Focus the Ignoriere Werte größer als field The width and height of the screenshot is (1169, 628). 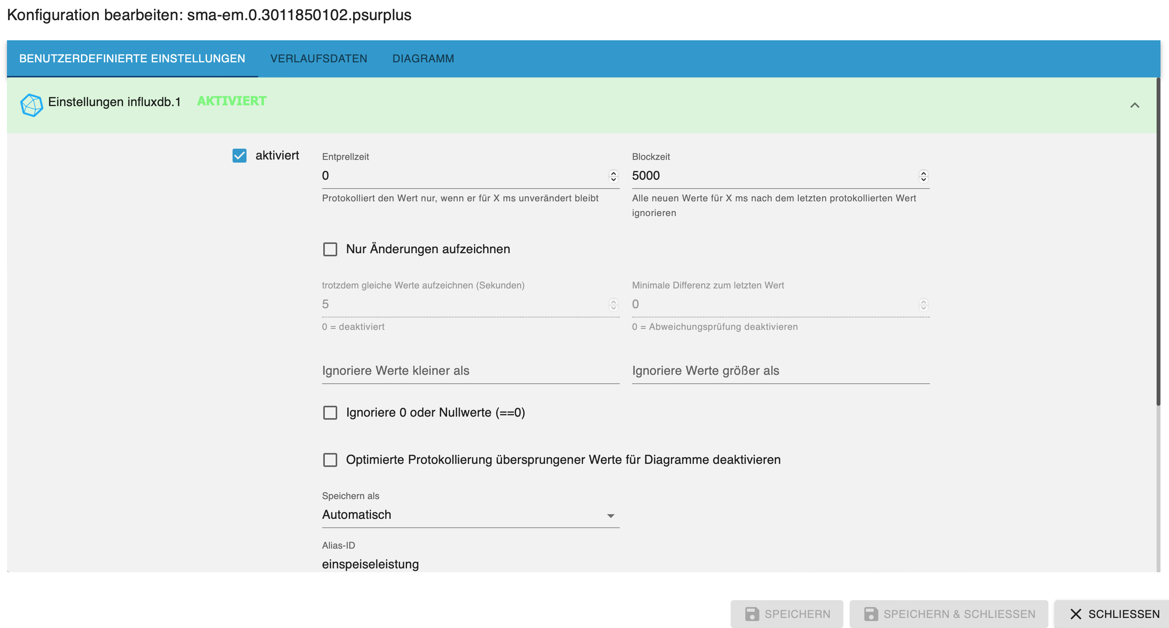pos(780,371)
